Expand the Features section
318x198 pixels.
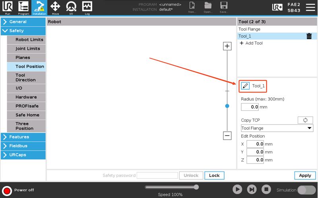tap(23, 137)
